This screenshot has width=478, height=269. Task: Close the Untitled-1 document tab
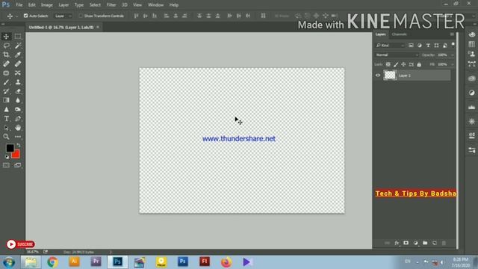[98, 27]
